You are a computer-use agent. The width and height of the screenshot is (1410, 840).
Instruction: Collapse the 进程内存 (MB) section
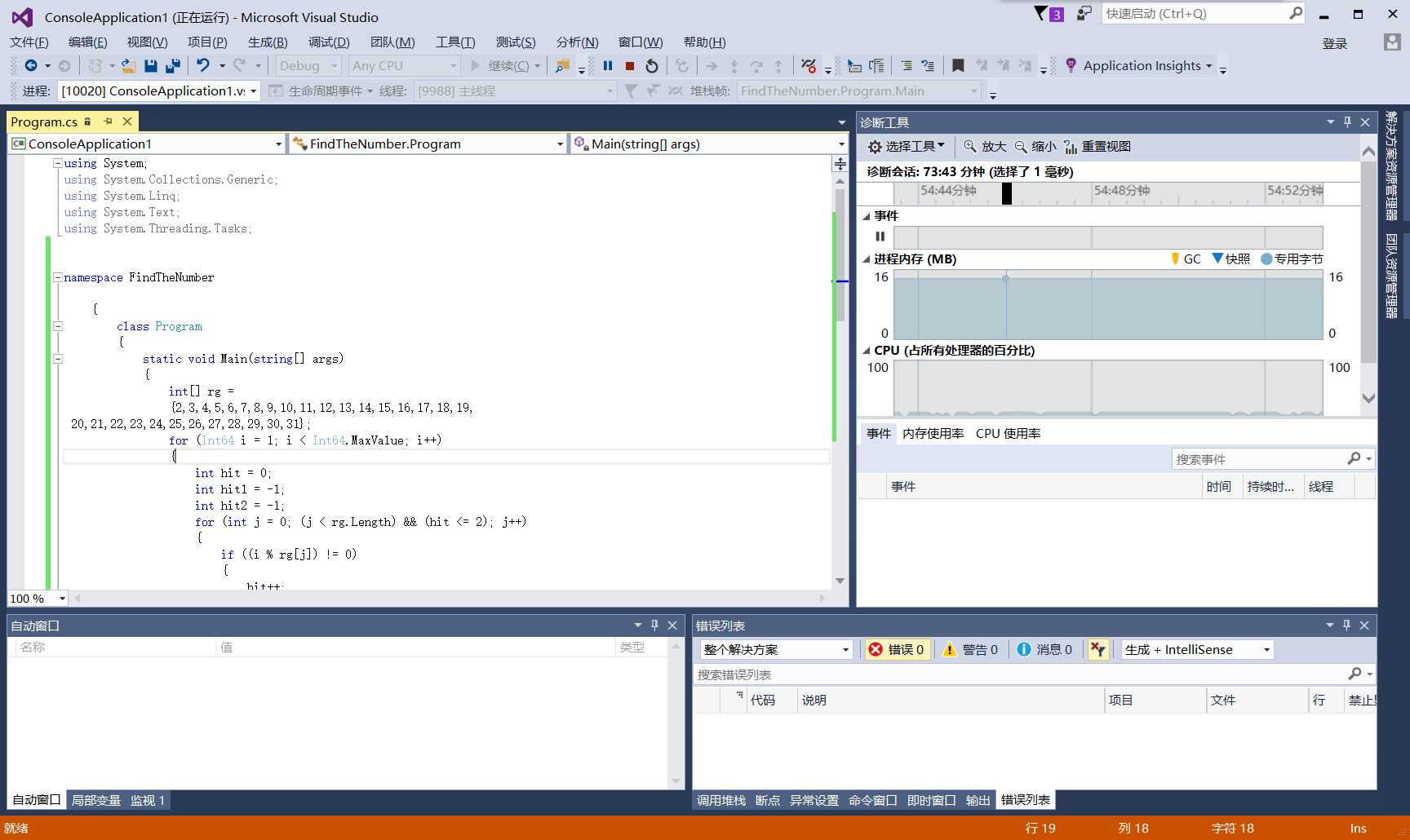867,259
